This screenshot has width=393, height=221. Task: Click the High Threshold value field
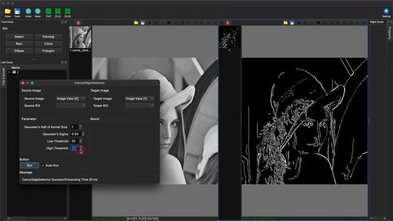(74, 149)
